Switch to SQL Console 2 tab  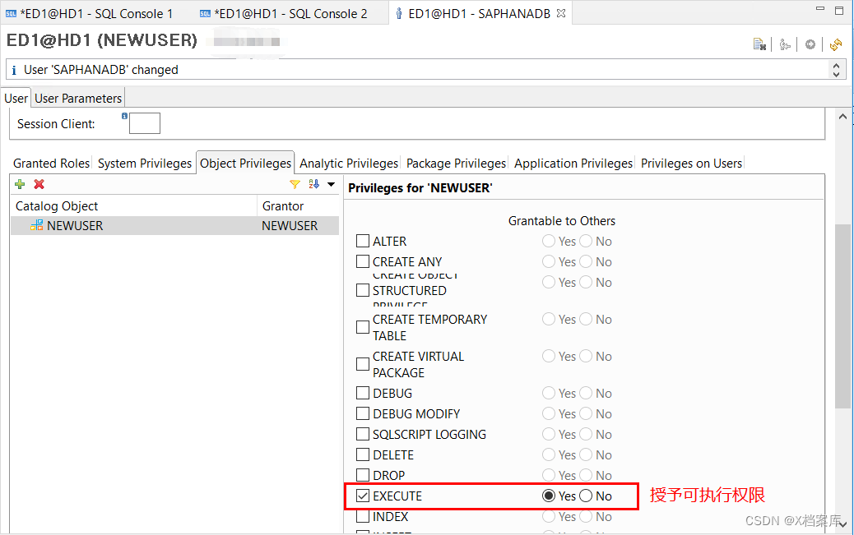(x=283, y=14)
